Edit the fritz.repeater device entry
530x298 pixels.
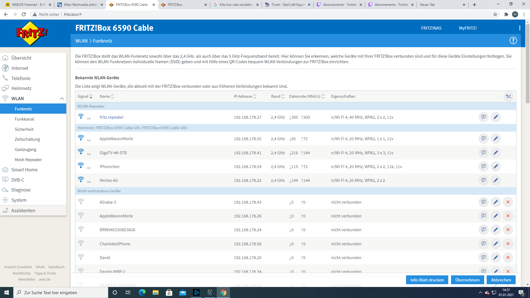(x=495, y=117)
